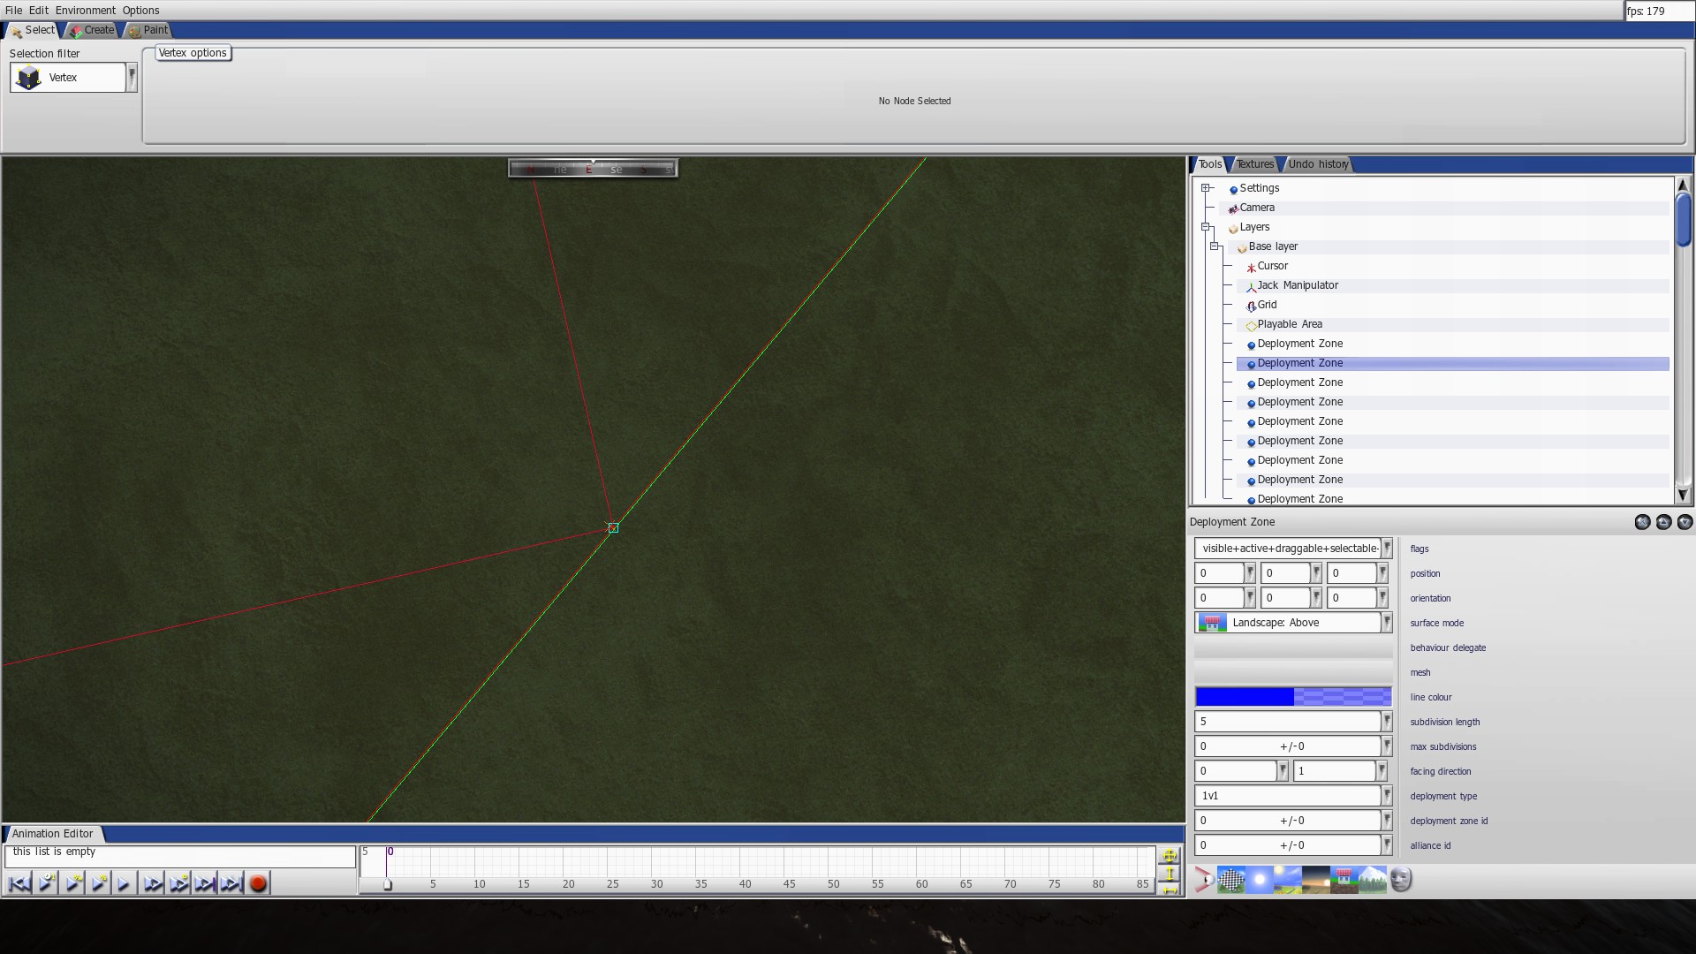
Task: Open the Environment menu
Action: [x=85, y=11]
